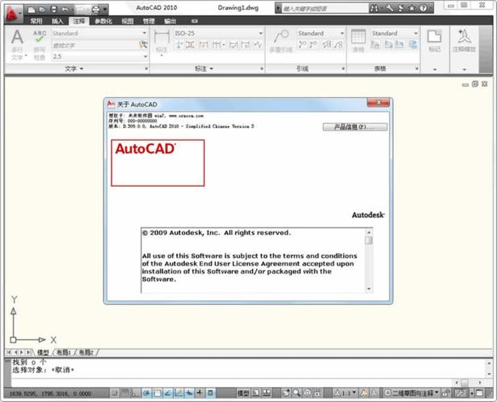Switch to the 常用 ribbon tab

[37, 21]
